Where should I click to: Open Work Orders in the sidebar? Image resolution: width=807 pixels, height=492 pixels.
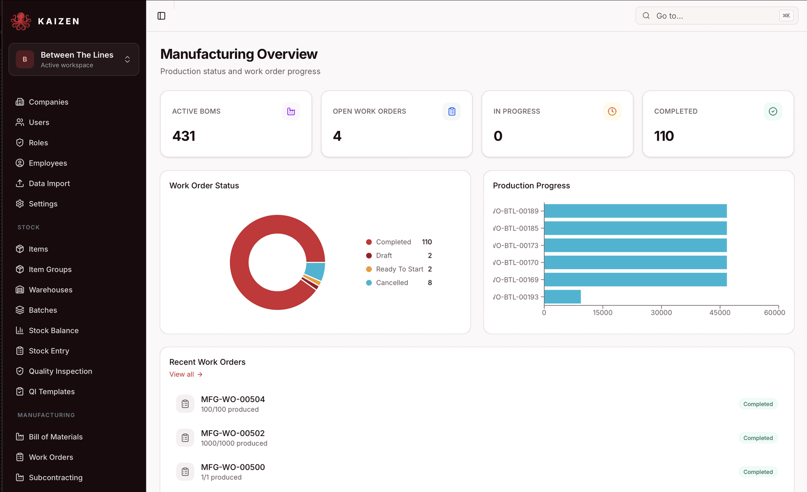tap(51, 457)
